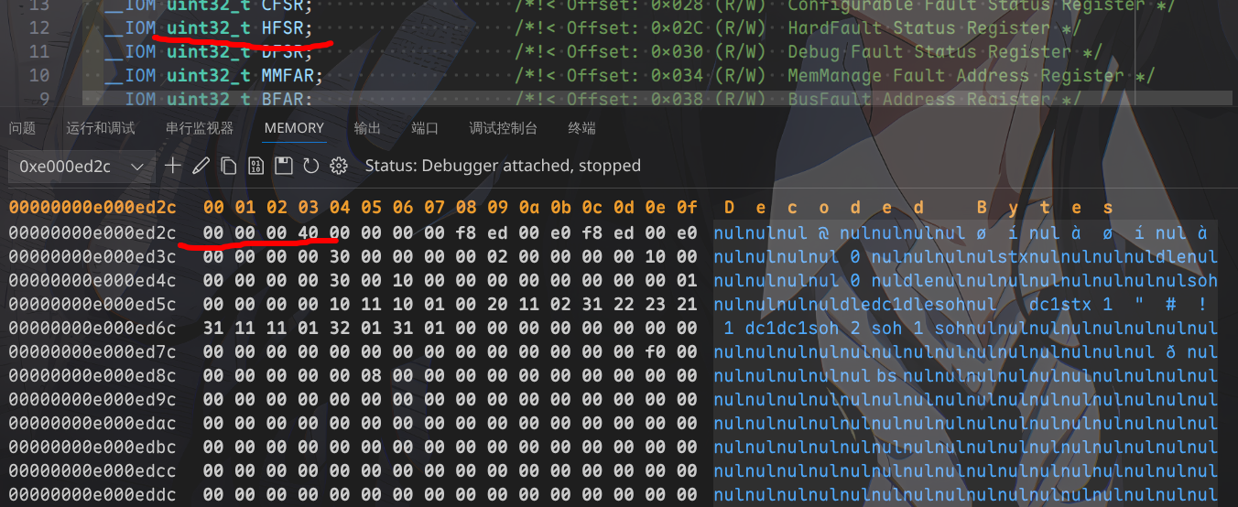This screenshot has width=1238, height=507.
Task: Switch to the 问题 tab
Action: [23, 128]
